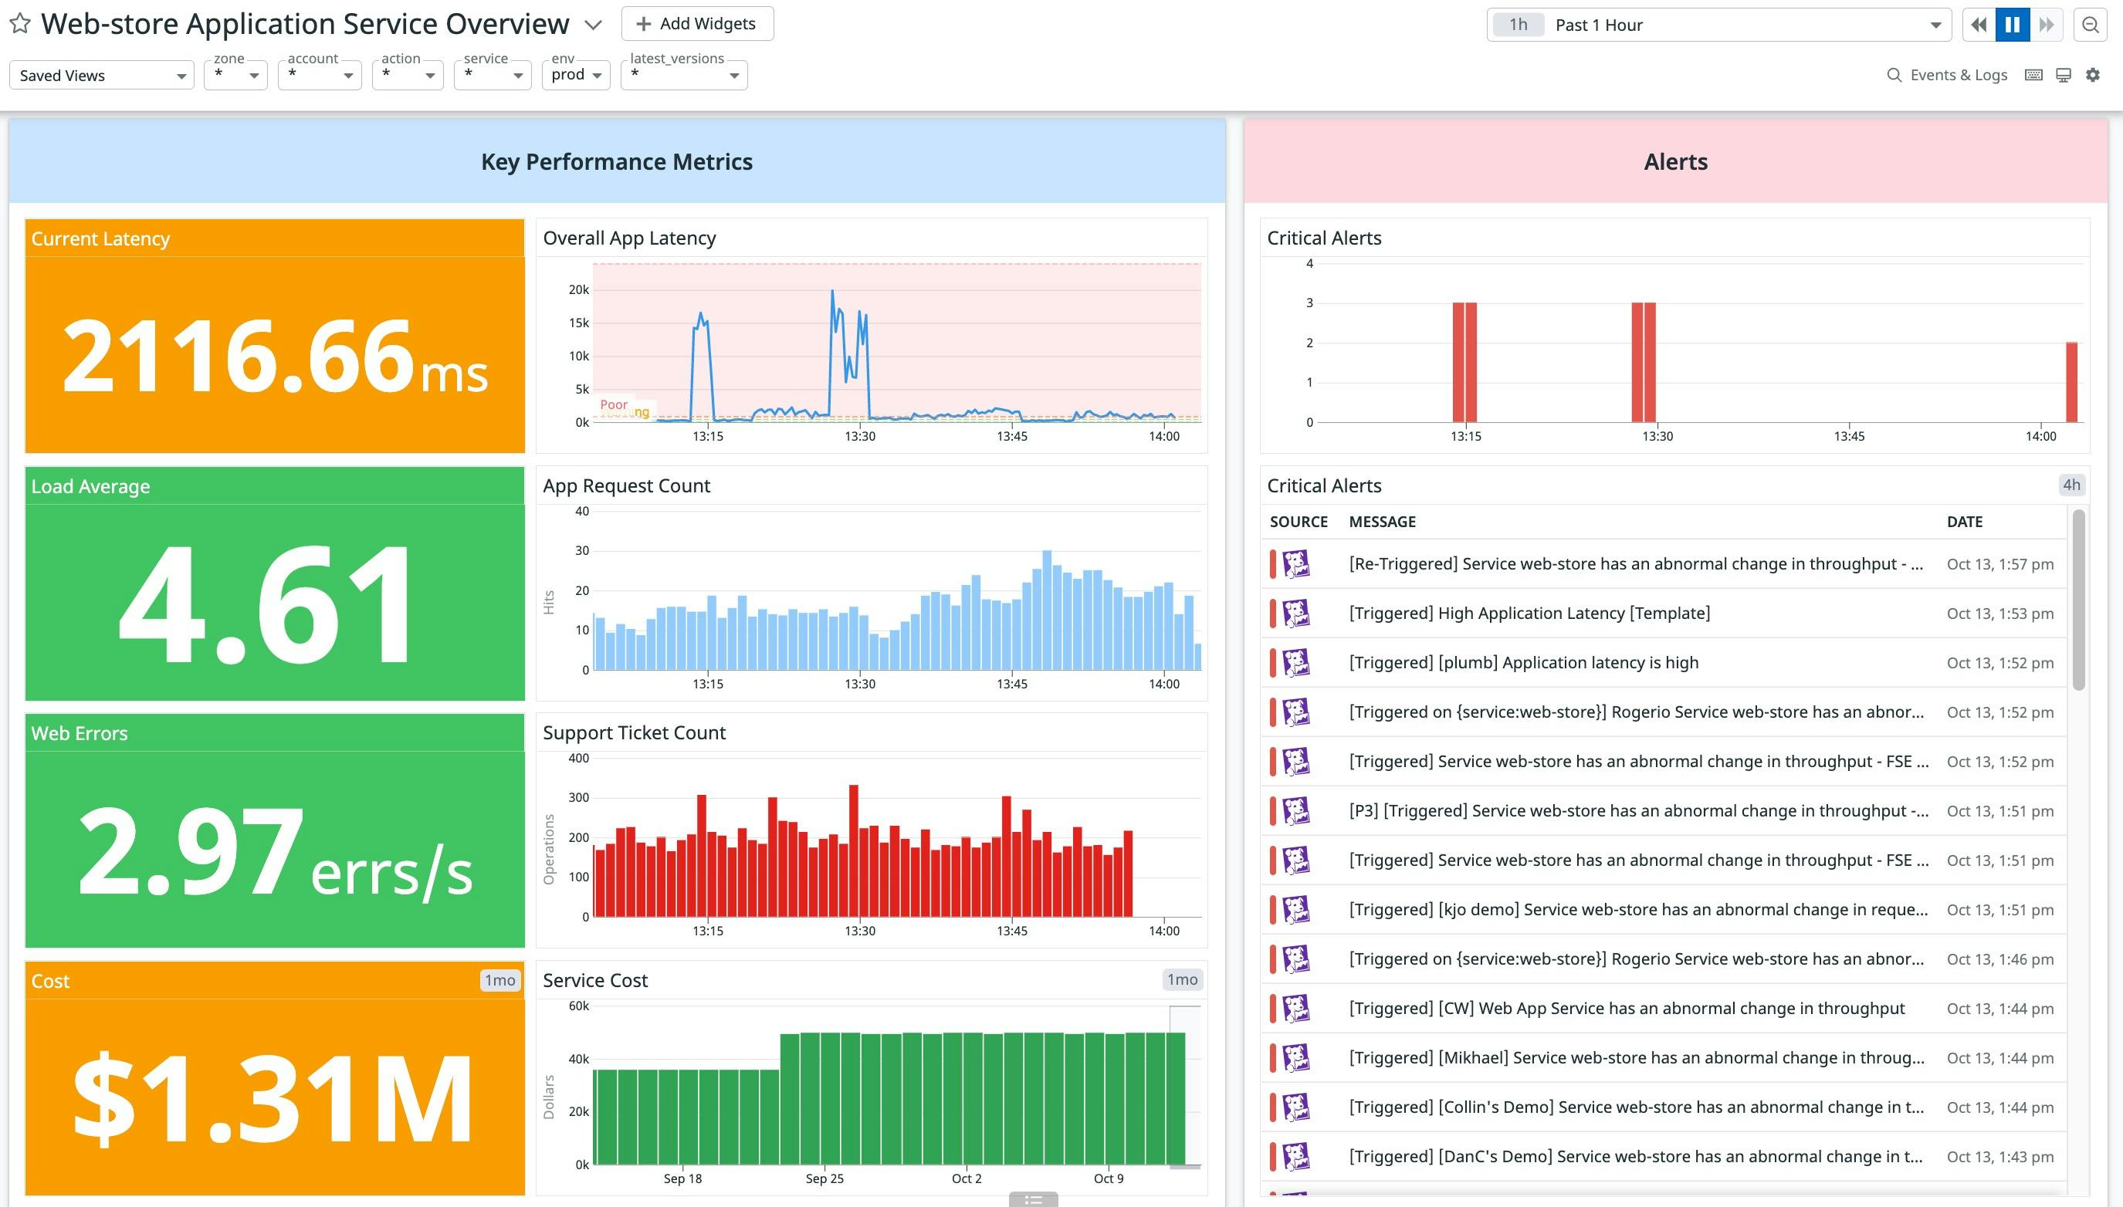This screenshot has height=1207, width=2123.
Task: Step forward one time window
Action: click(x=2047, y=25)
